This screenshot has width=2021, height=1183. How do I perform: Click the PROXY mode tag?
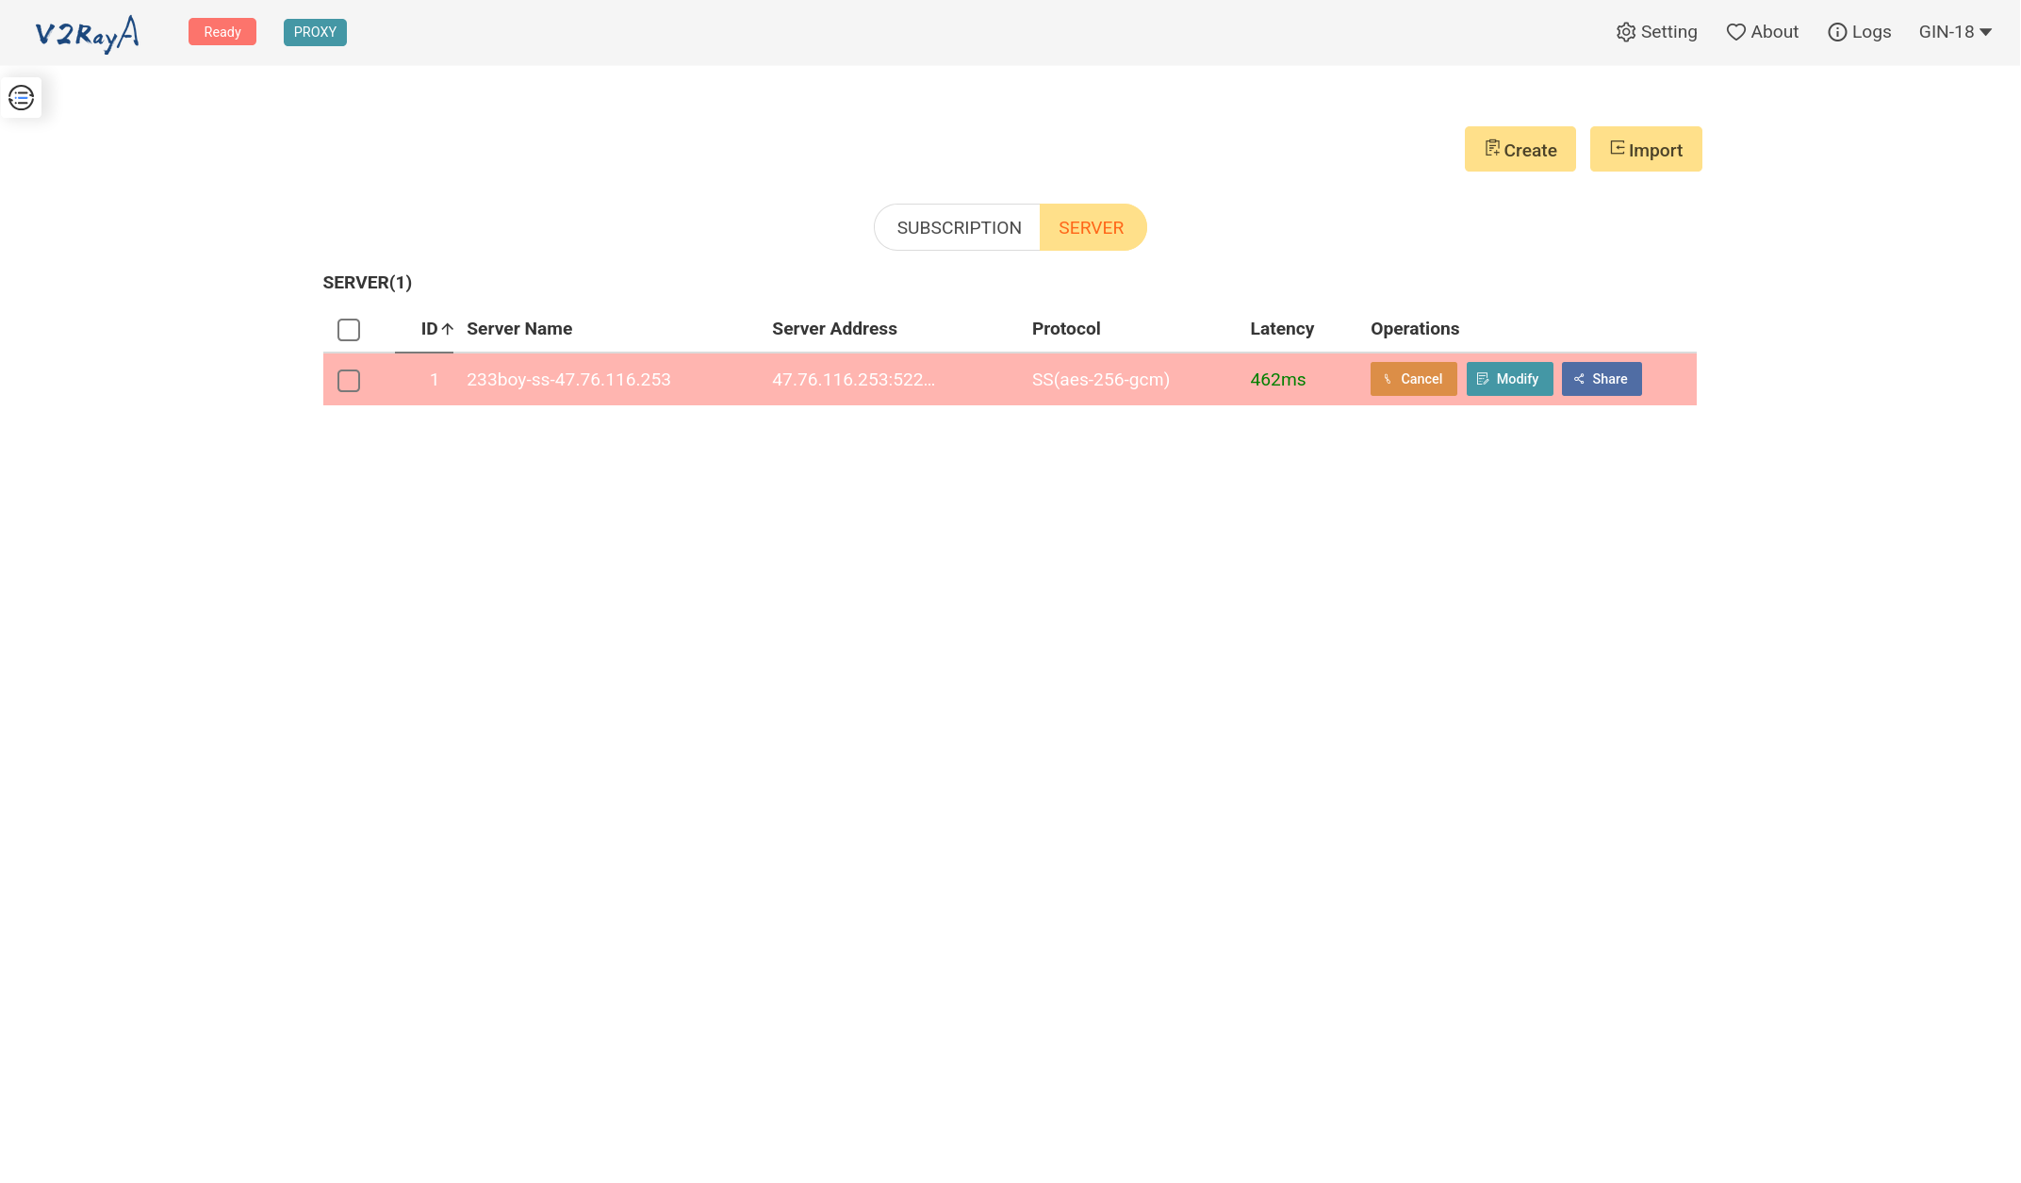tap(315, 32)
